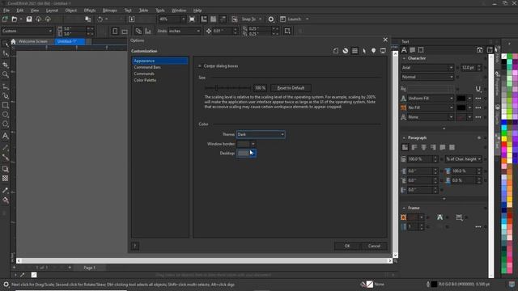Select Landscape page orientation icon

[125, 32]
